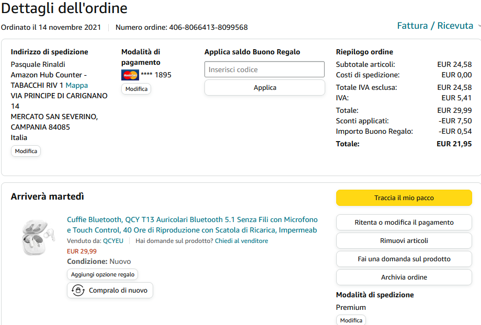The width and height of the screenshot is (481, 325).
Task: Open the QCY T13 earbuds product thumbnail
Action: tap(37, 237)
